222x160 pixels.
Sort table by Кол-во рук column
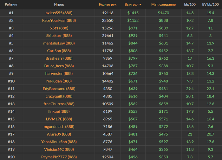click(108, 5)
